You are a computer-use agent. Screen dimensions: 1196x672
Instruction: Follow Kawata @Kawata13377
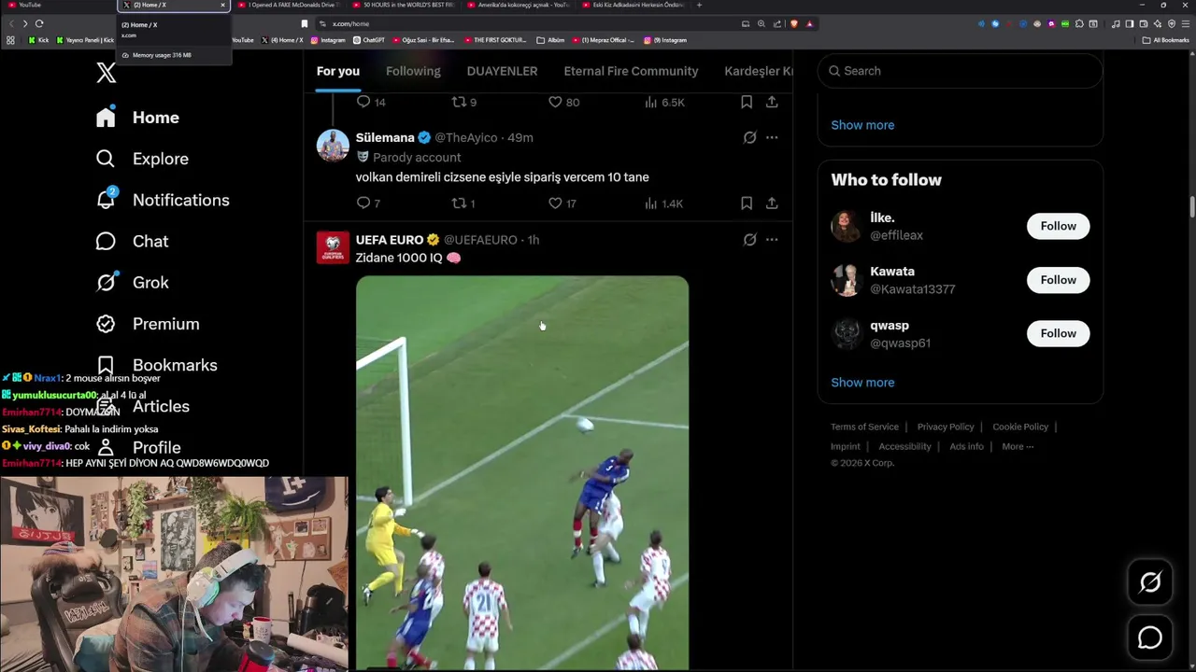tap(1058, 280)
